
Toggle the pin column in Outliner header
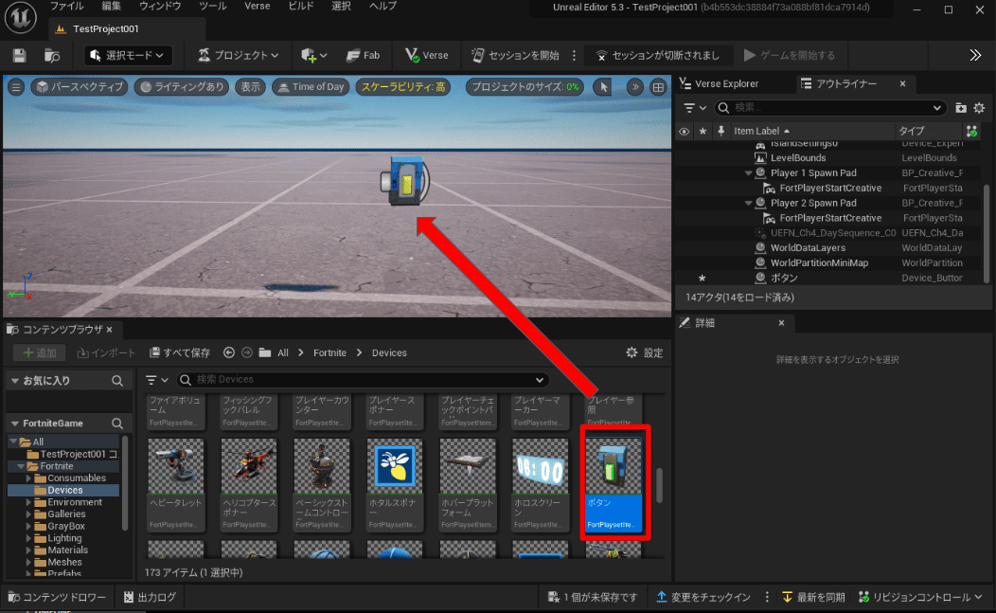click(x=720, y=131)
